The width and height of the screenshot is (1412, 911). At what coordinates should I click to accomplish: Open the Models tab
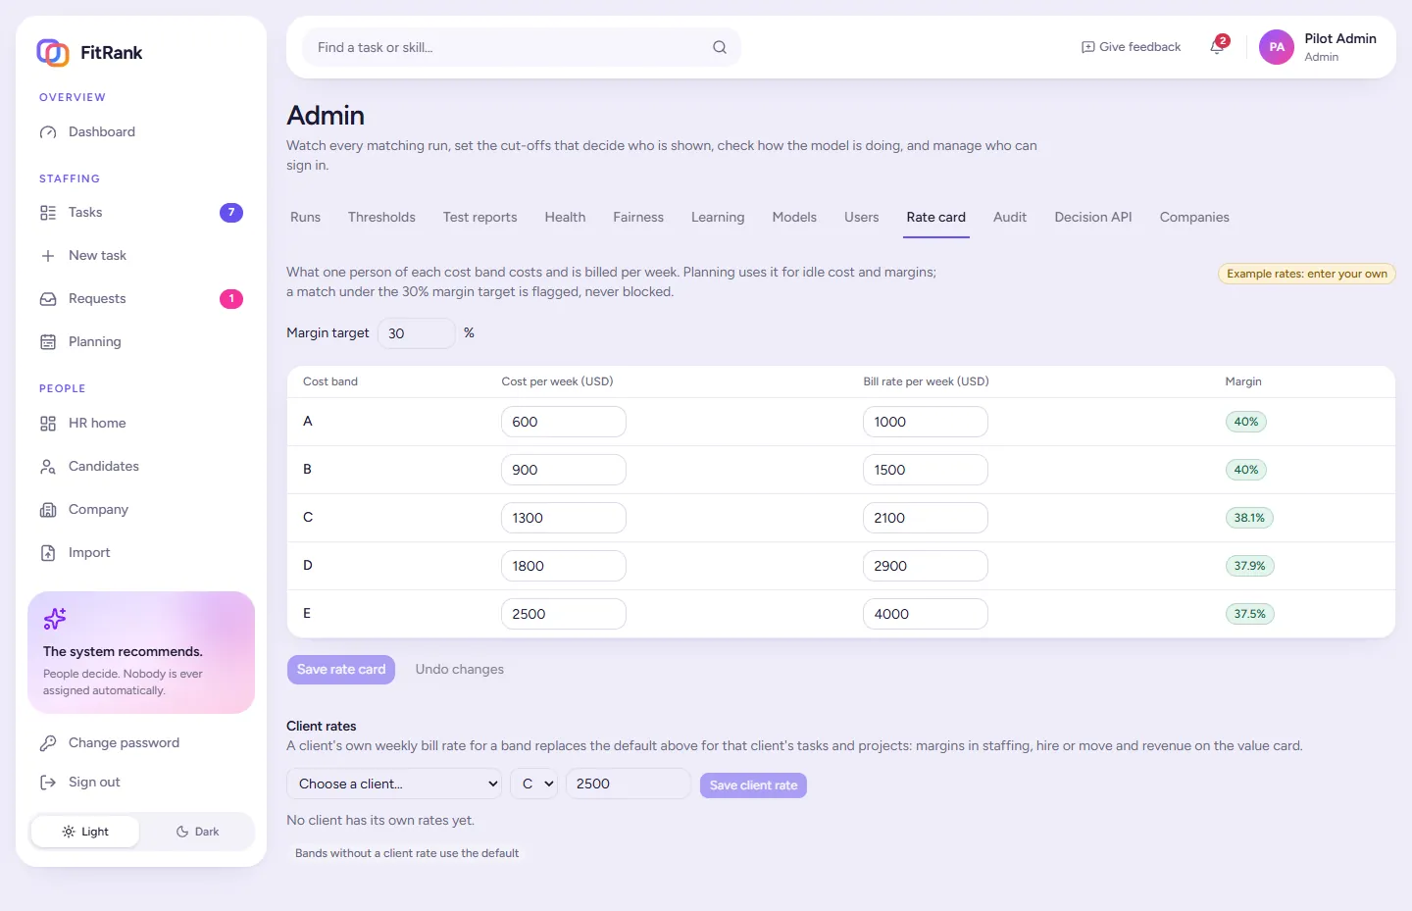(794, 218)
